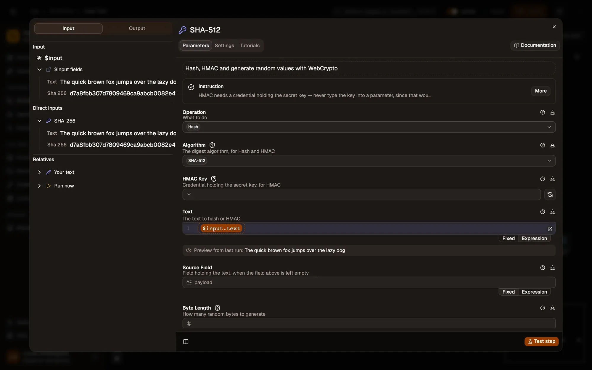
Task: Open help for the Operation parameter
Action: click(543, 112)
